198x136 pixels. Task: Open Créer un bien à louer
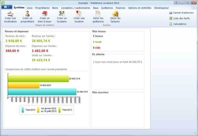(45, 14)
